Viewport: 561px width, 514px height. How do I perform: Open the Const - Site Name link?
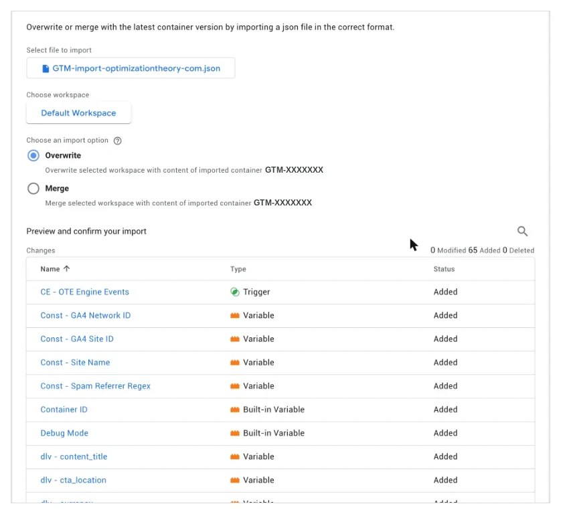[75, 363]
